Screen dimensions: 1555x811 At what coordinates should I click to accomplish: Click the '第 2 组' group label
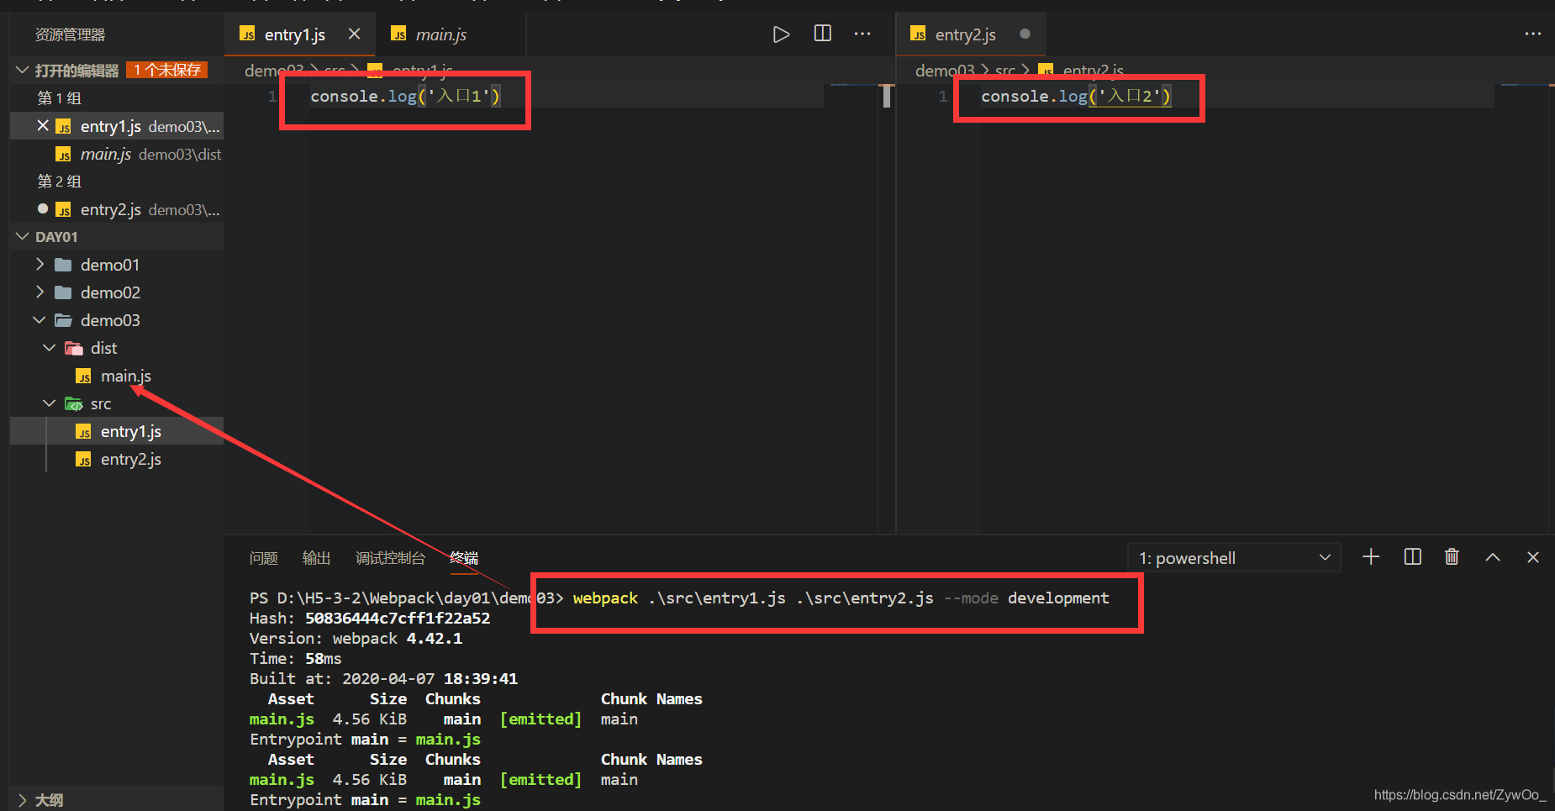(x=59, y=182)
